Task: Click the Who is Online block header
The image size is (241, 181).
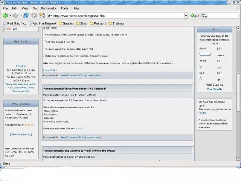Action: [x=21, y=104]
